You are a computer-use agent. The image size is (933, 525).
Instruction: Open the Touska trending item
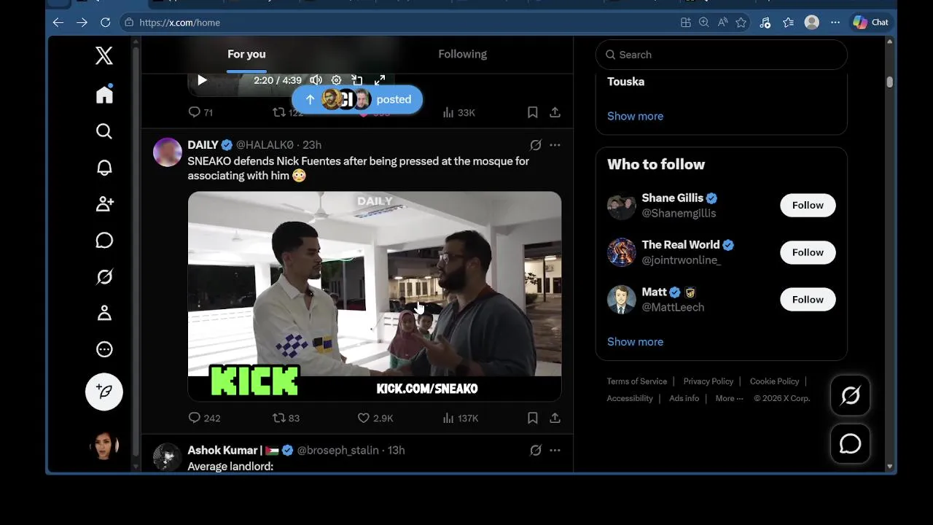click(x=626, y=82)
